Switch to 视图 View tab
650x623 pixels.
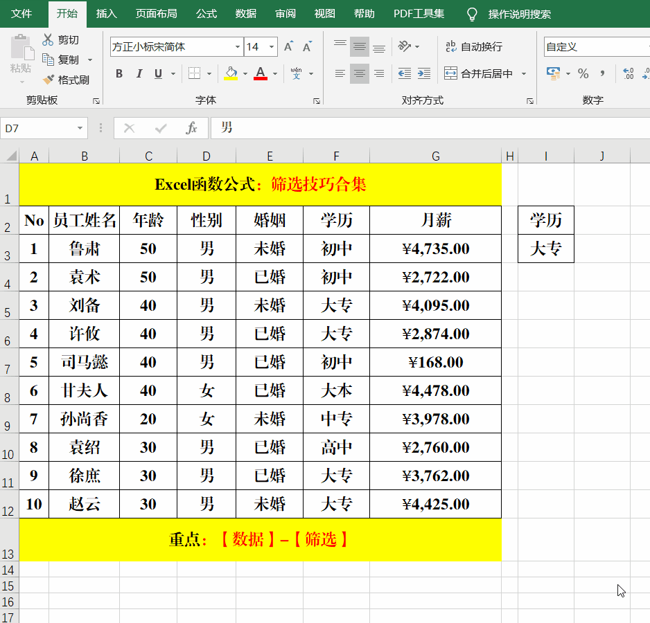(324, 14)
